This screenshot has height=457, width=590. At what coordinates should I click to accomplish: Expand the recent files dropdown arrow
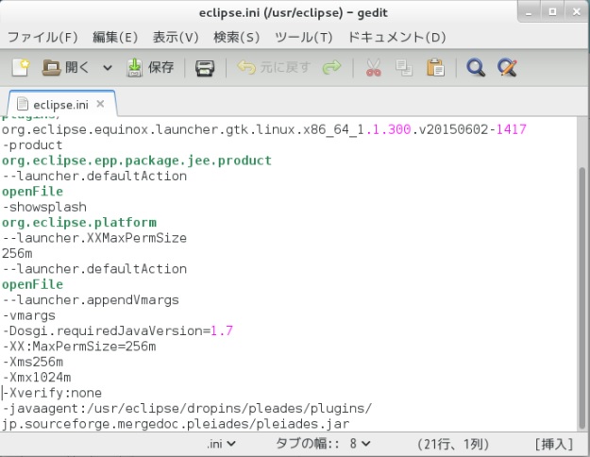[x=107, y=68]
